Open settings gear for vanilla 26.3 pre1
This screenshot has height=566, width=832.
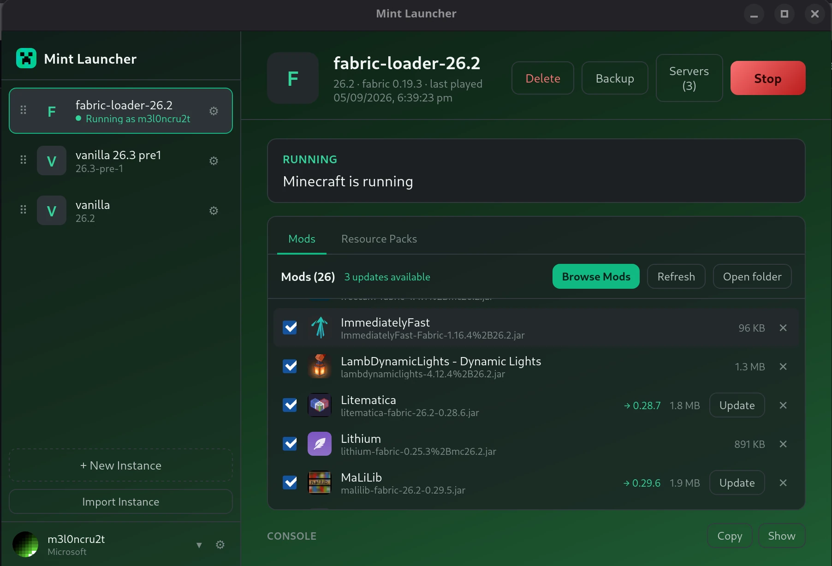point(214,161)
